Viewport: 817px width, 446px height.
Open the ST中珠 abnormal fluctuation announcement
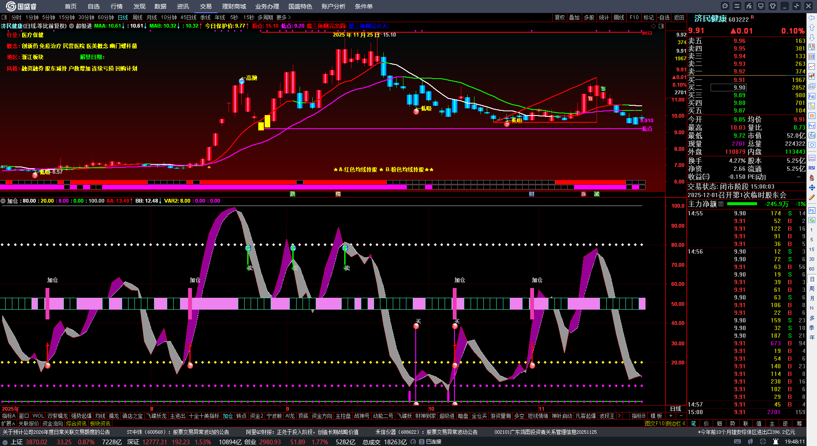(x=178, y=432)
